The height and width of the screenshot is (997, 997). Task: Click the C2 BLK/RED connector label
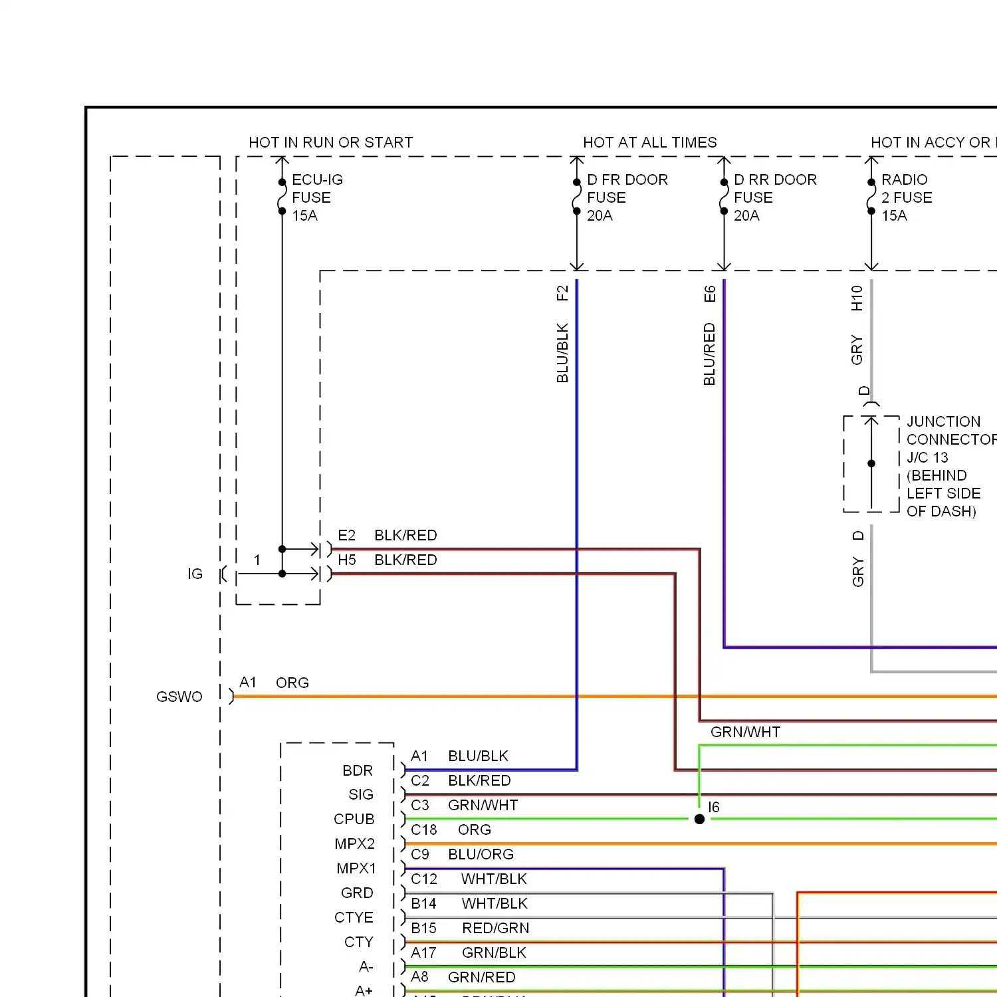pos(461,780)
